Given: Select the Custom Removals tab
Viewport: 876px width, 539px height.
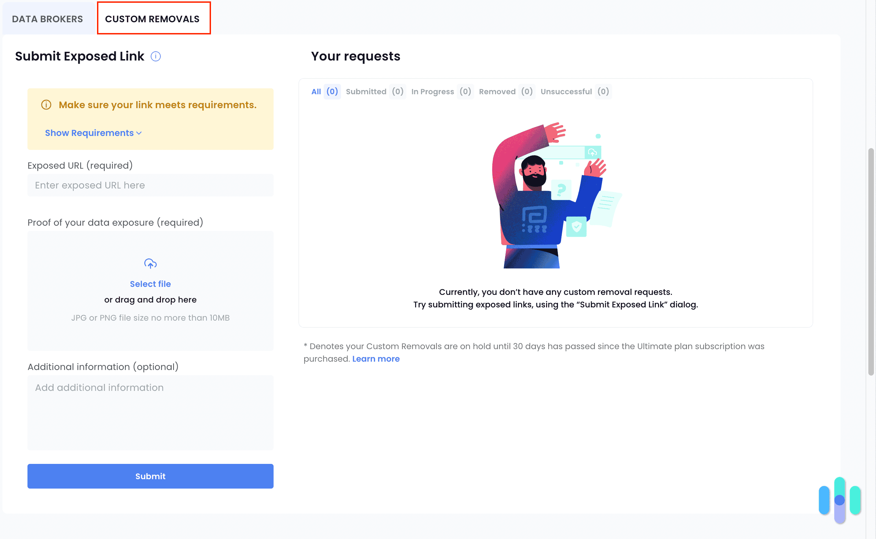Looking at the screenshot, I should pyautogui.click(x=153, y=19).
